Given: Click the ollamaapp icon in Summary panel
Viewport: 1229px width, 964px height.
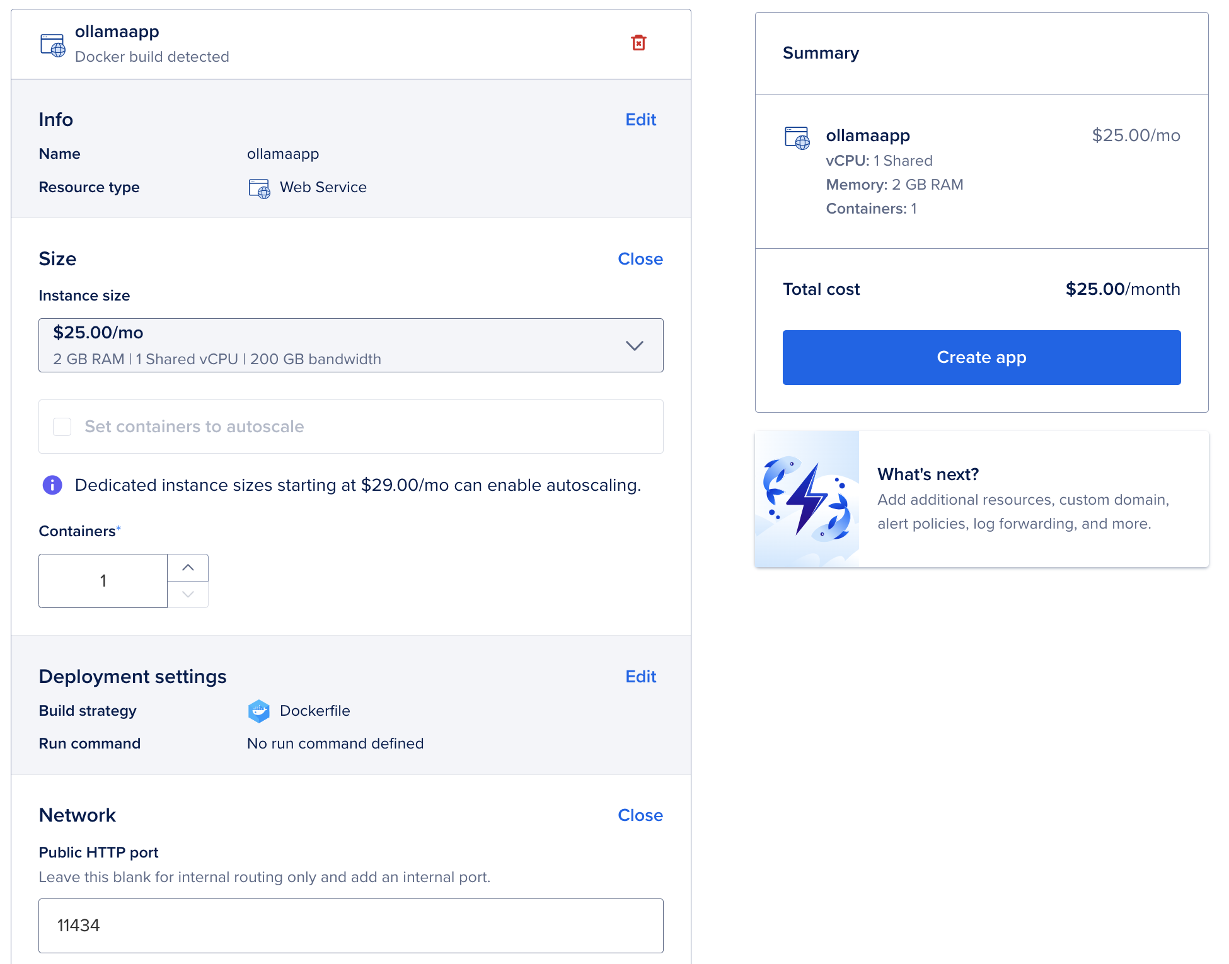Looking at the screenshot, I should 797,138.
